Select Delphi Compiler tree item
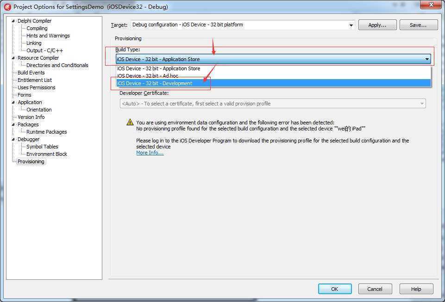The height and width of the screenshot is (302, 445). [34, 21]
